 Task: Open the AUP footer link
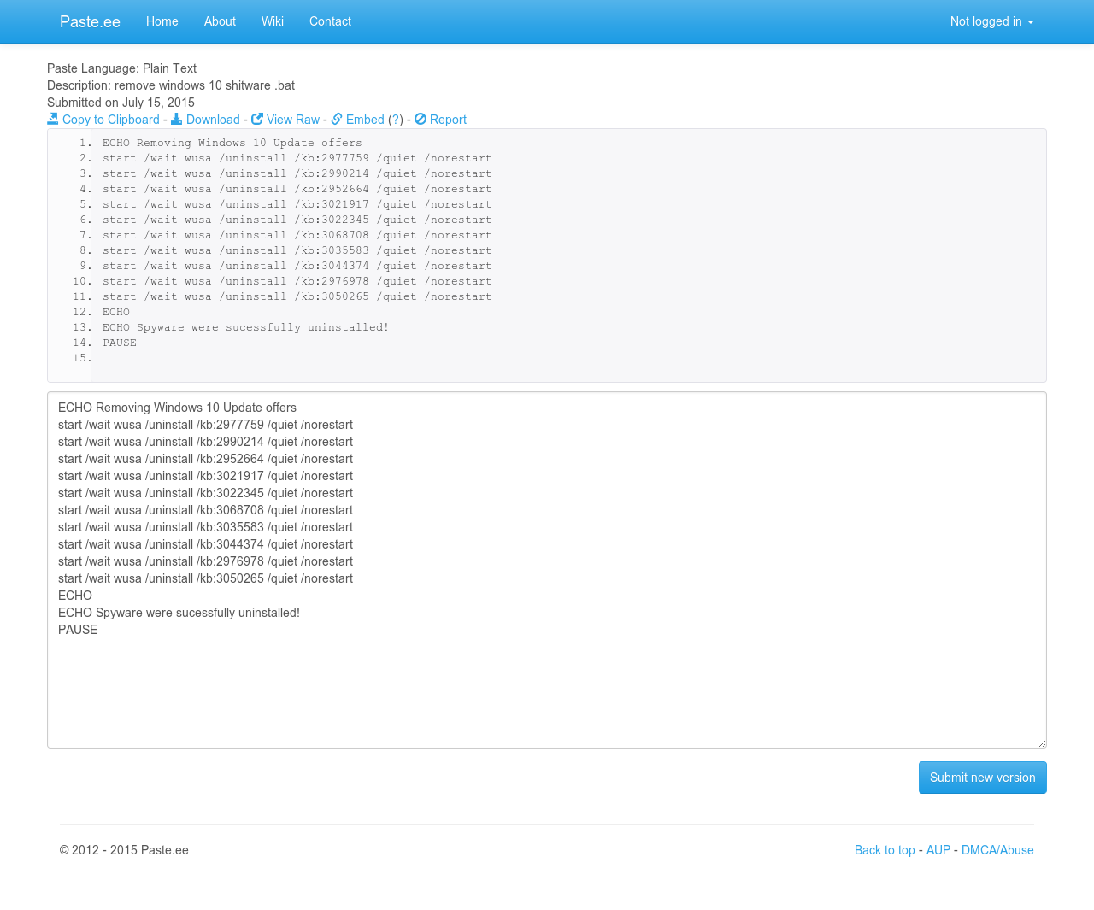coord(938,850)
